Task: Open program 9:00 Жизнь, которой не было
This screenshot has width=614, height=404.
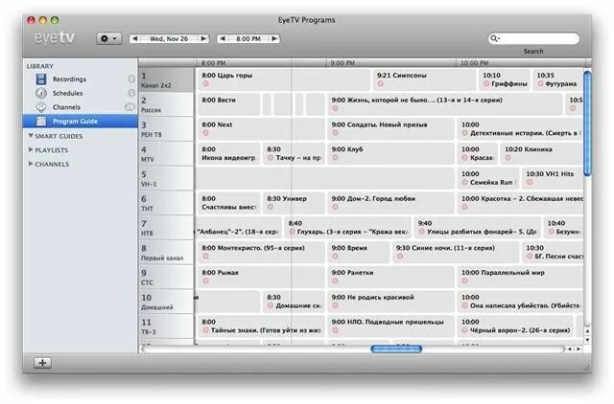Action: click(x=445, y=104)
